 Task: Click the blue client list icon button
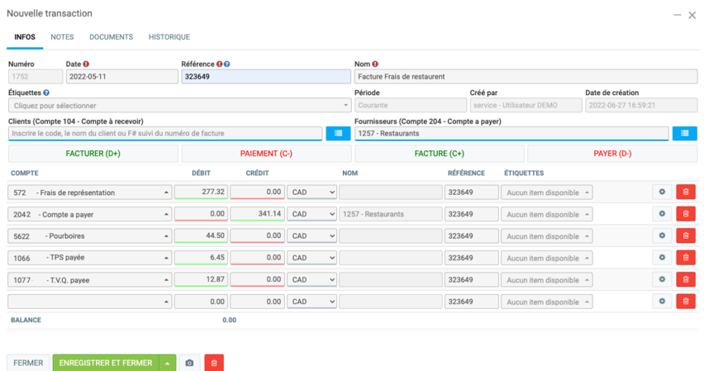338,133
